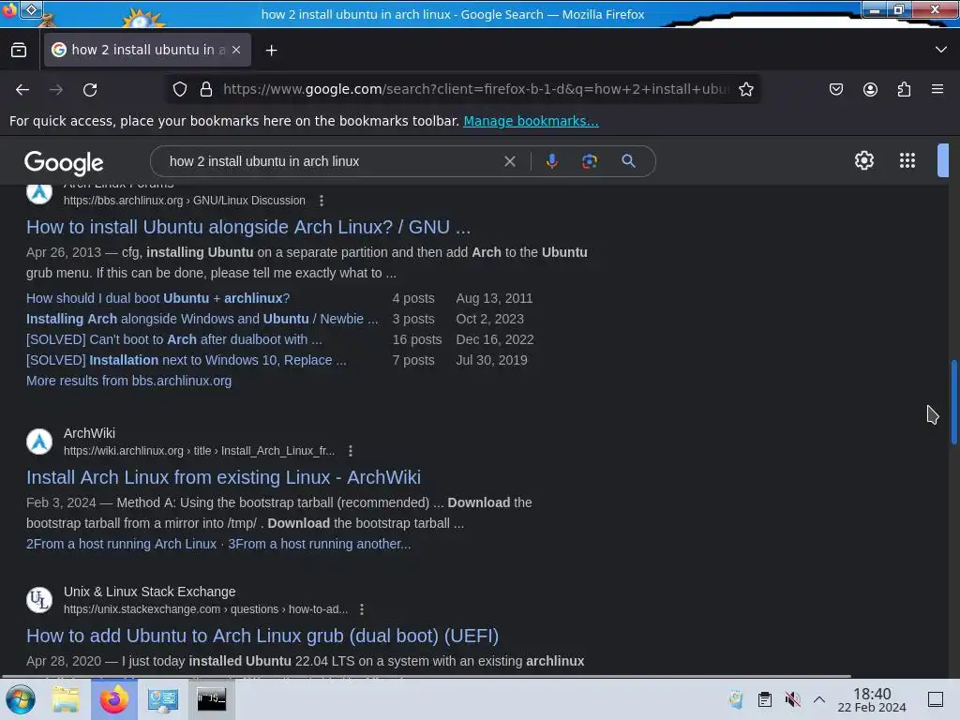Open the clock showing 18:40
Viewport: 960px width, 720px height.
[872, 699]
